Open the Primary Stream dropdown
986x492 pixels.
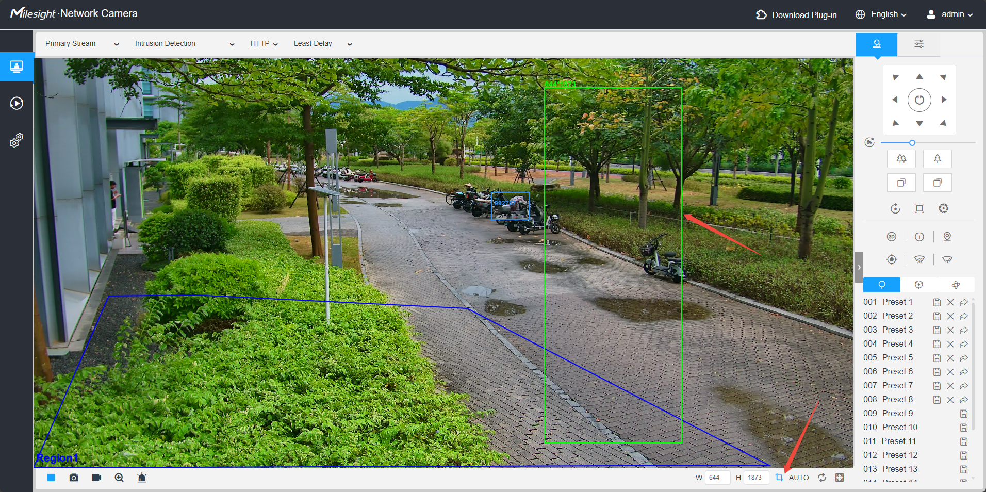(82, 44)
